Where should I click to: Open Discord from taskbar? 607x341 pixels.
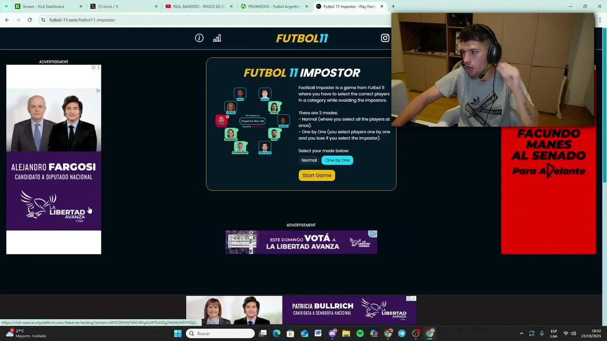pyautogui.click(x=332, y=333)
